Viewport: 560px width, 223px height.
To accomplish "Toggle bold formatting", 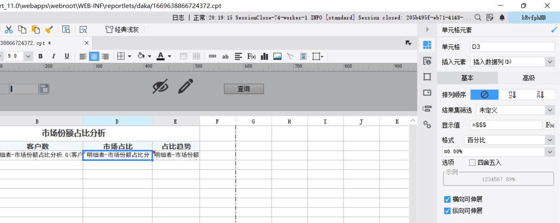I will tap(40, 57).
